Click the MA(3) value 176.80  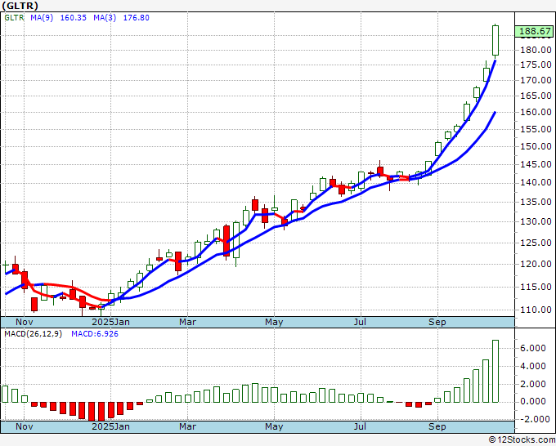137,18
